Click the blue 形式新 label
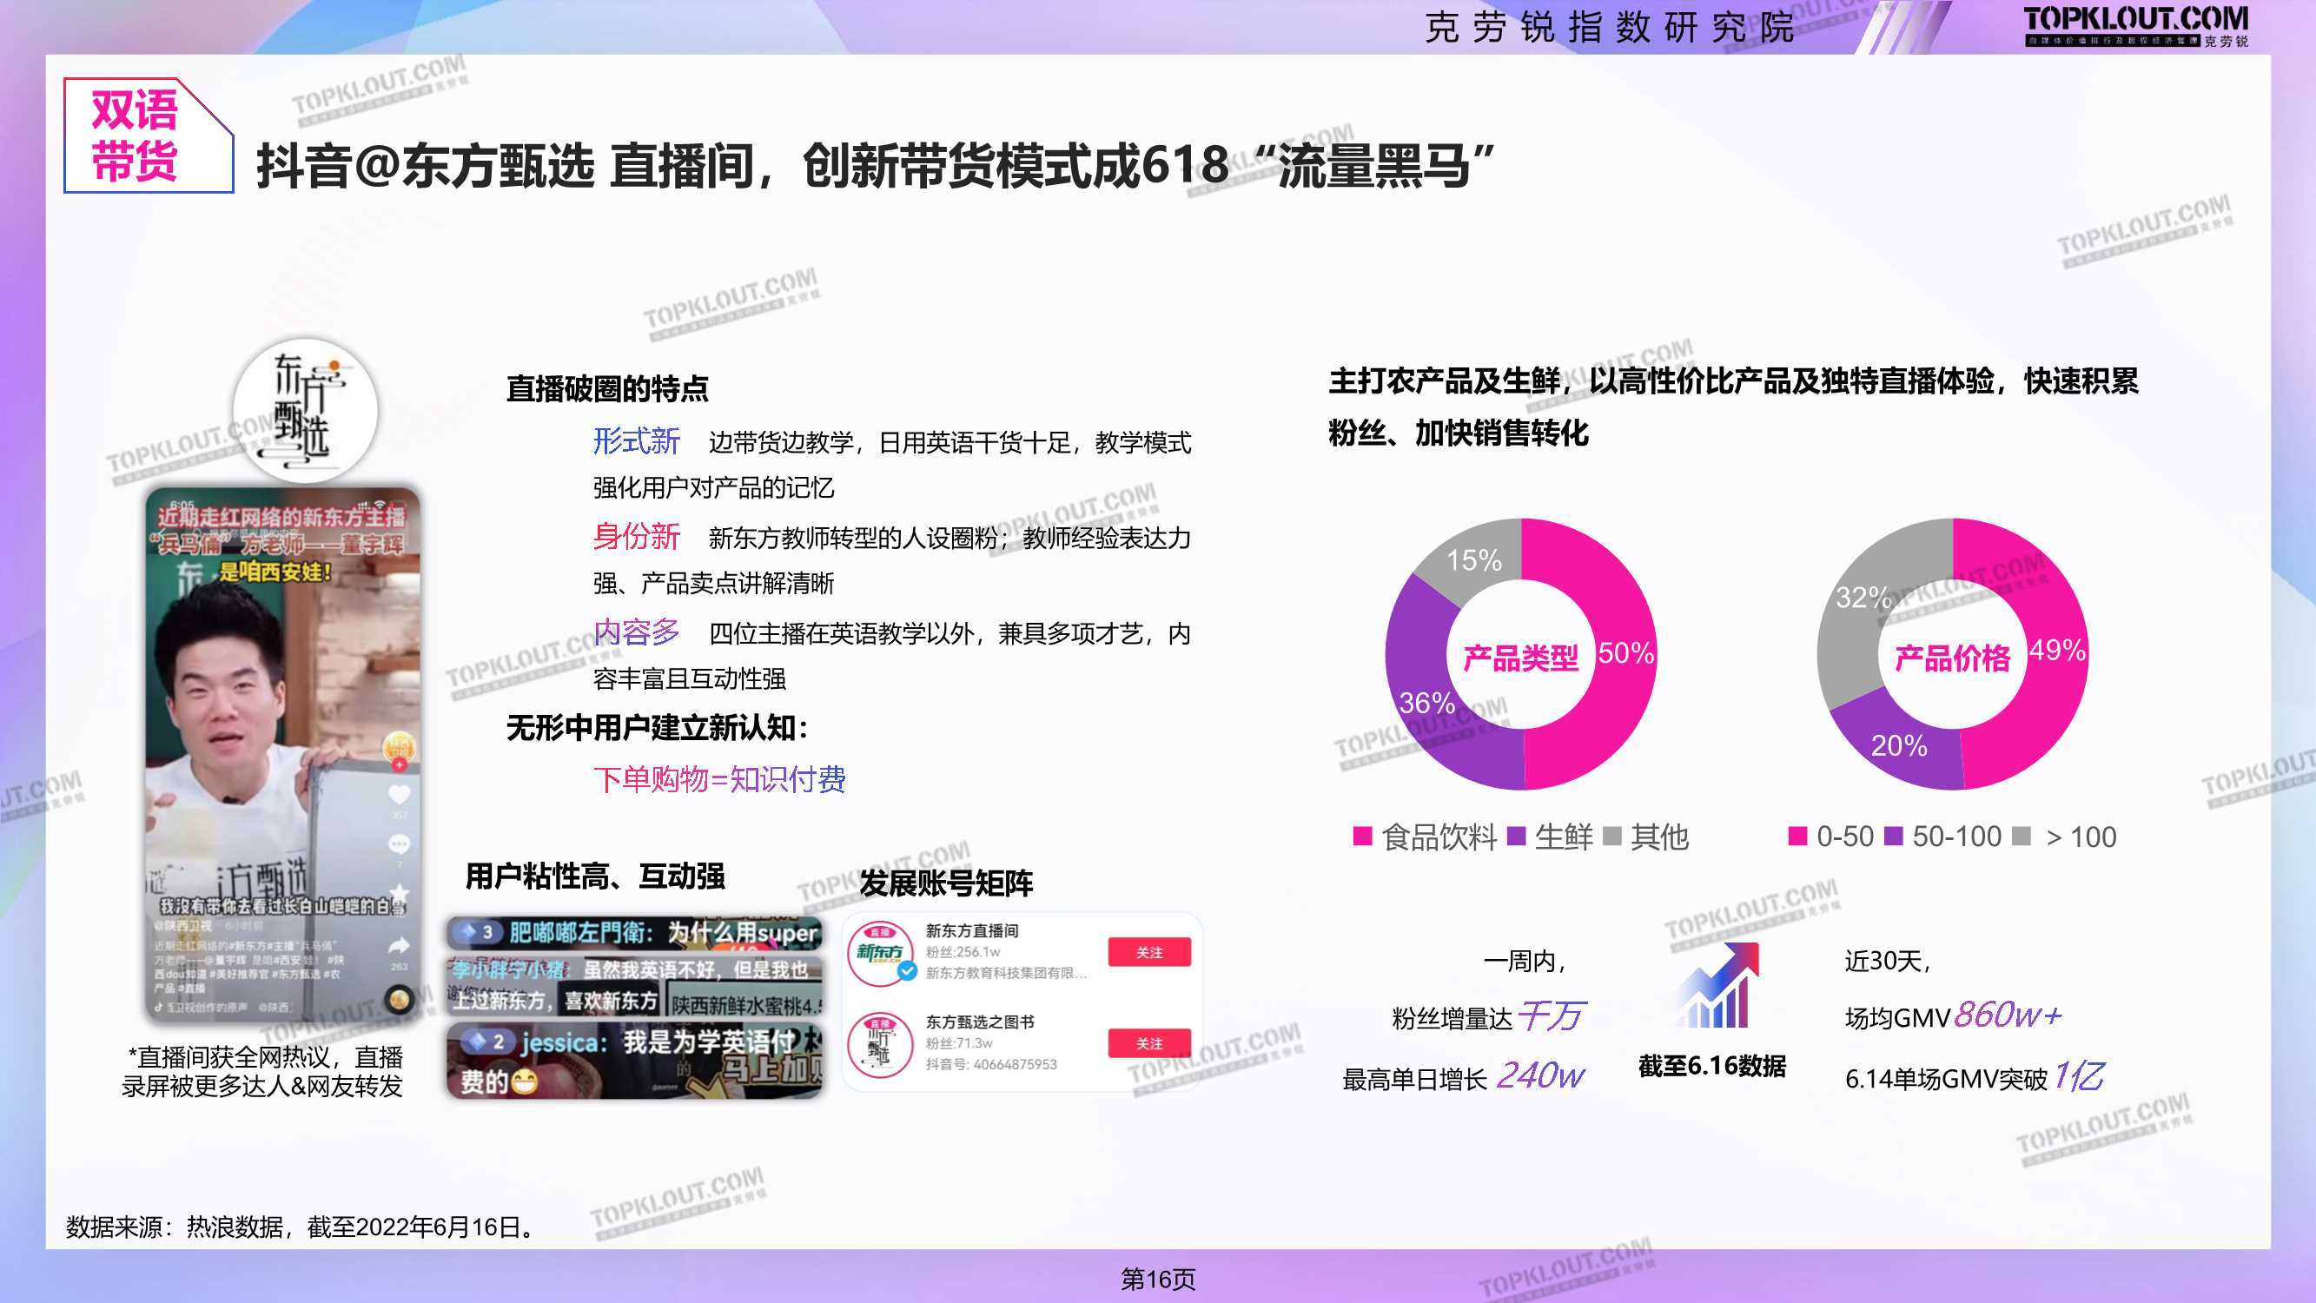Viewport: 2316px width, 1303px height. tap(637, 441)
